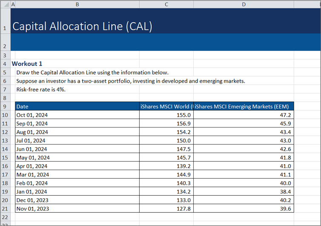Click the Capital Allocation Line (CAL) title cell
321x226 pixels.
82,26
